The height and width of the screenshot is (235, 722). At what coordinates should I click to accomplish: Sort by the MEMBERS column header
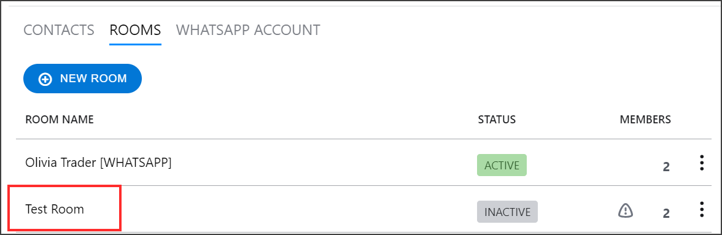[x=646, y=120]
